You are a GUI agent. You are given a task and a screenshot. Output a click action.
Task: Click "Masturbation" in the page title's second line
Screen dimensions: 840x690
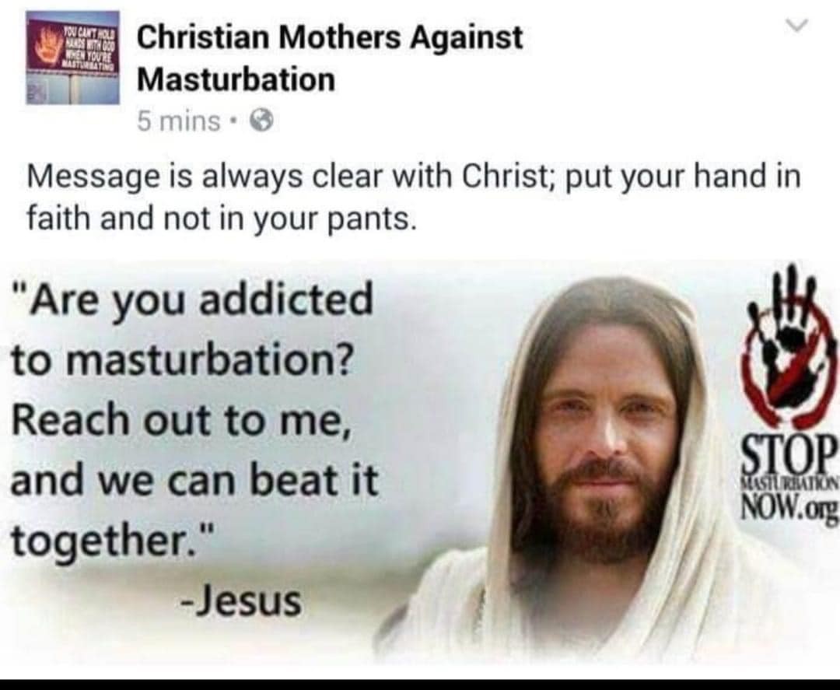(236, 80)
